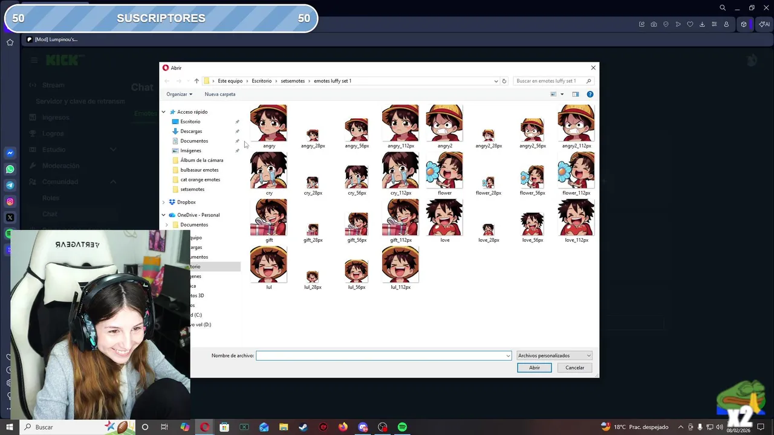
Task: Open the Opera AI assistant button
Action: 764,24
